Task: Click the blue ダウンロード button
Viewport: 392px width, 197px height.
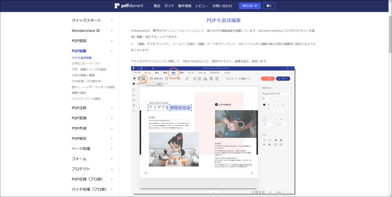Action: pyautogui.click(x=250, y=6)
